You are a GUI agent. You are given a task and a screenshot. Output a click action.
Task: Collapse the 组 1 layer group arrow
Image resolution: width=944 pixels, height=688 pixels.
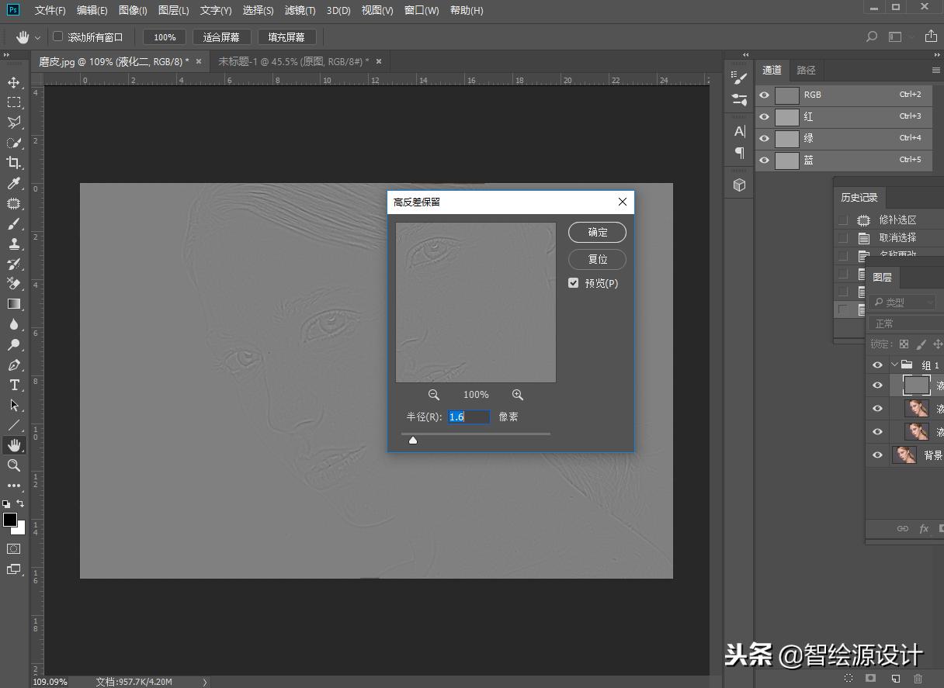click(x=894, y=365)
